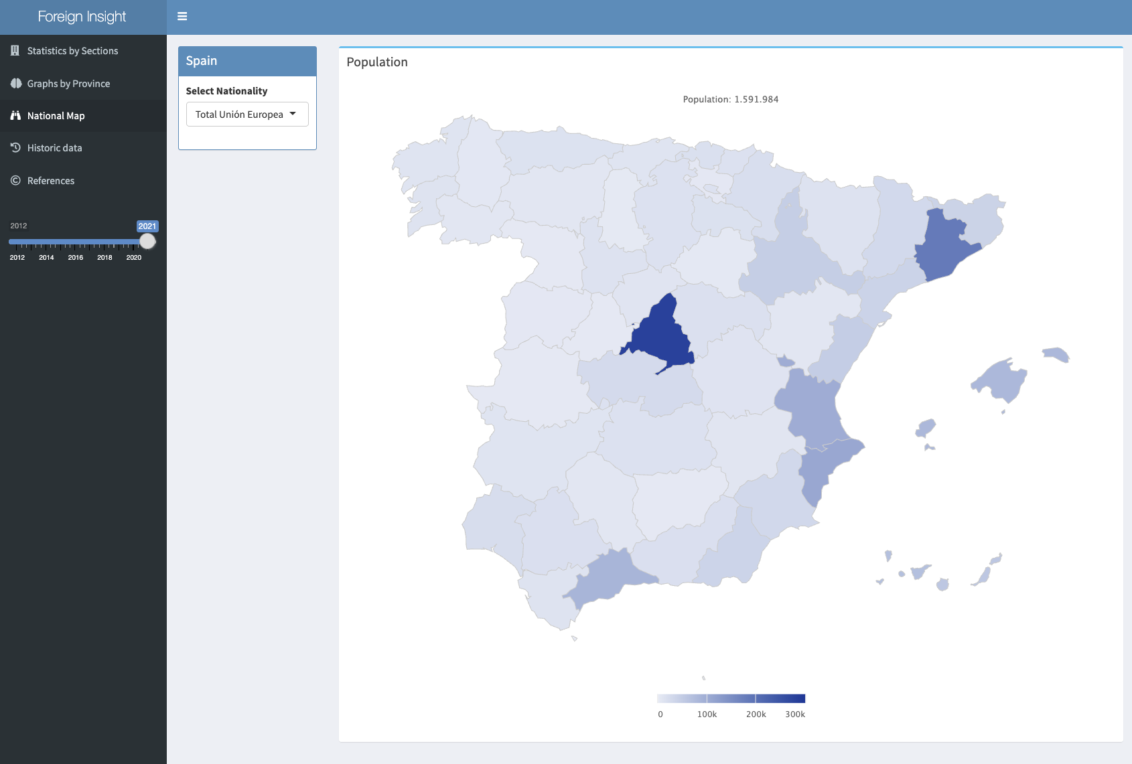Click the Foreign Insight logo title

(x=82, y=17)
